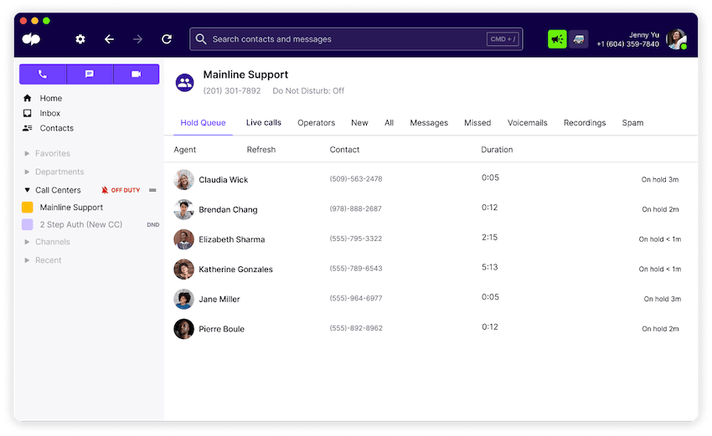Click the Call Centers reorder handle icon
Screen dimensions: 712x436
[x=152, y=190]
